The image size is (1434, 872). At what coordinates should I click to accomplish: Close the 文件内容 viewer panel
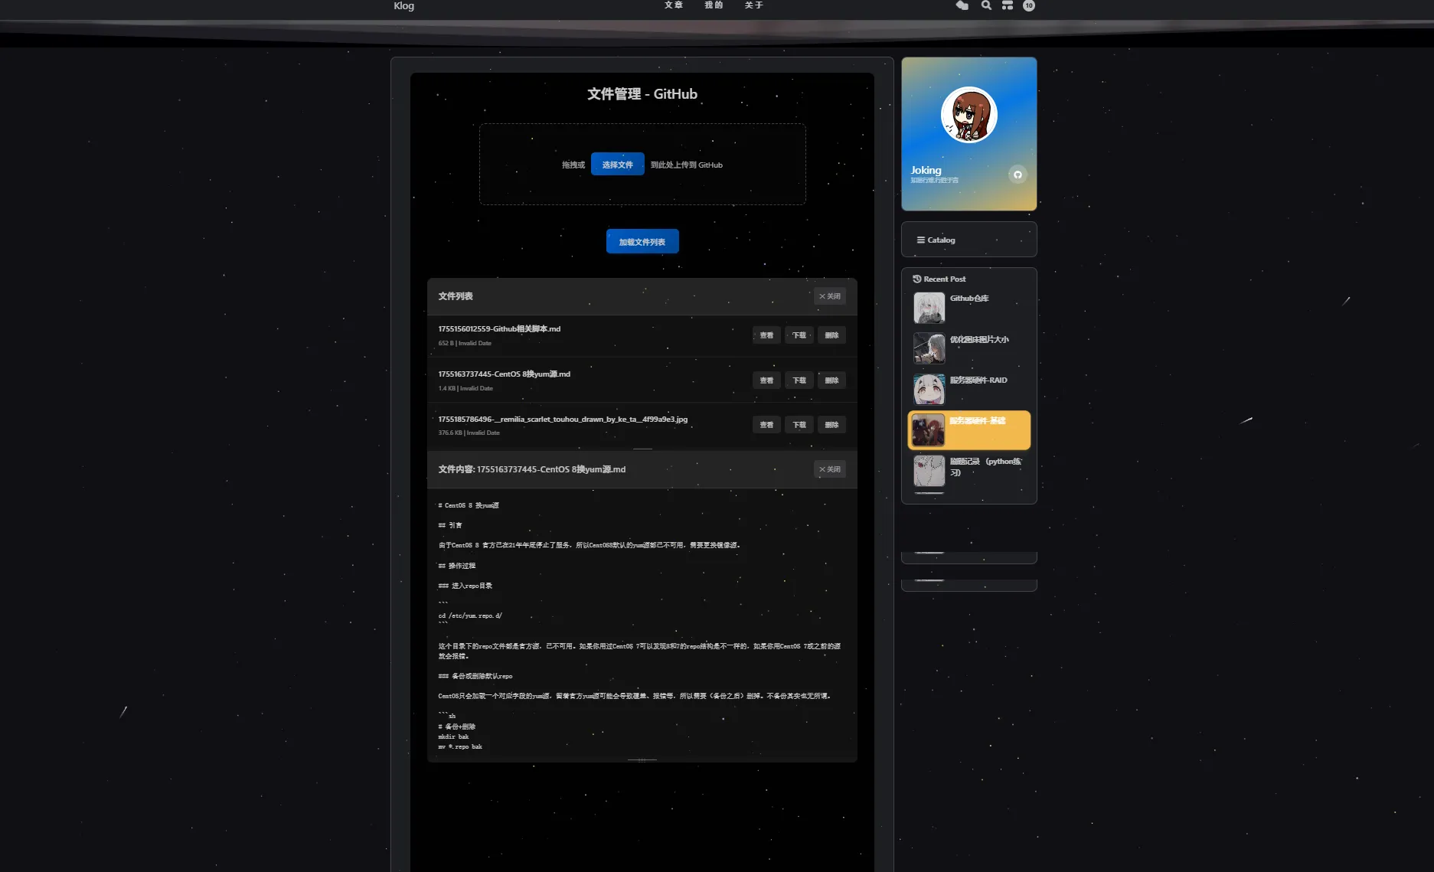click(829, 469)
